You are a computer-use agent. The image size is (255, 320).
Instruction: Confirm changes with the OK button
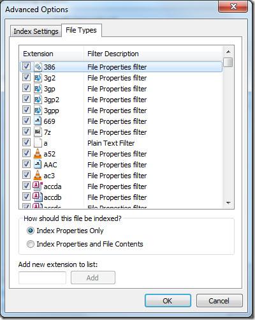click(168, 301)
